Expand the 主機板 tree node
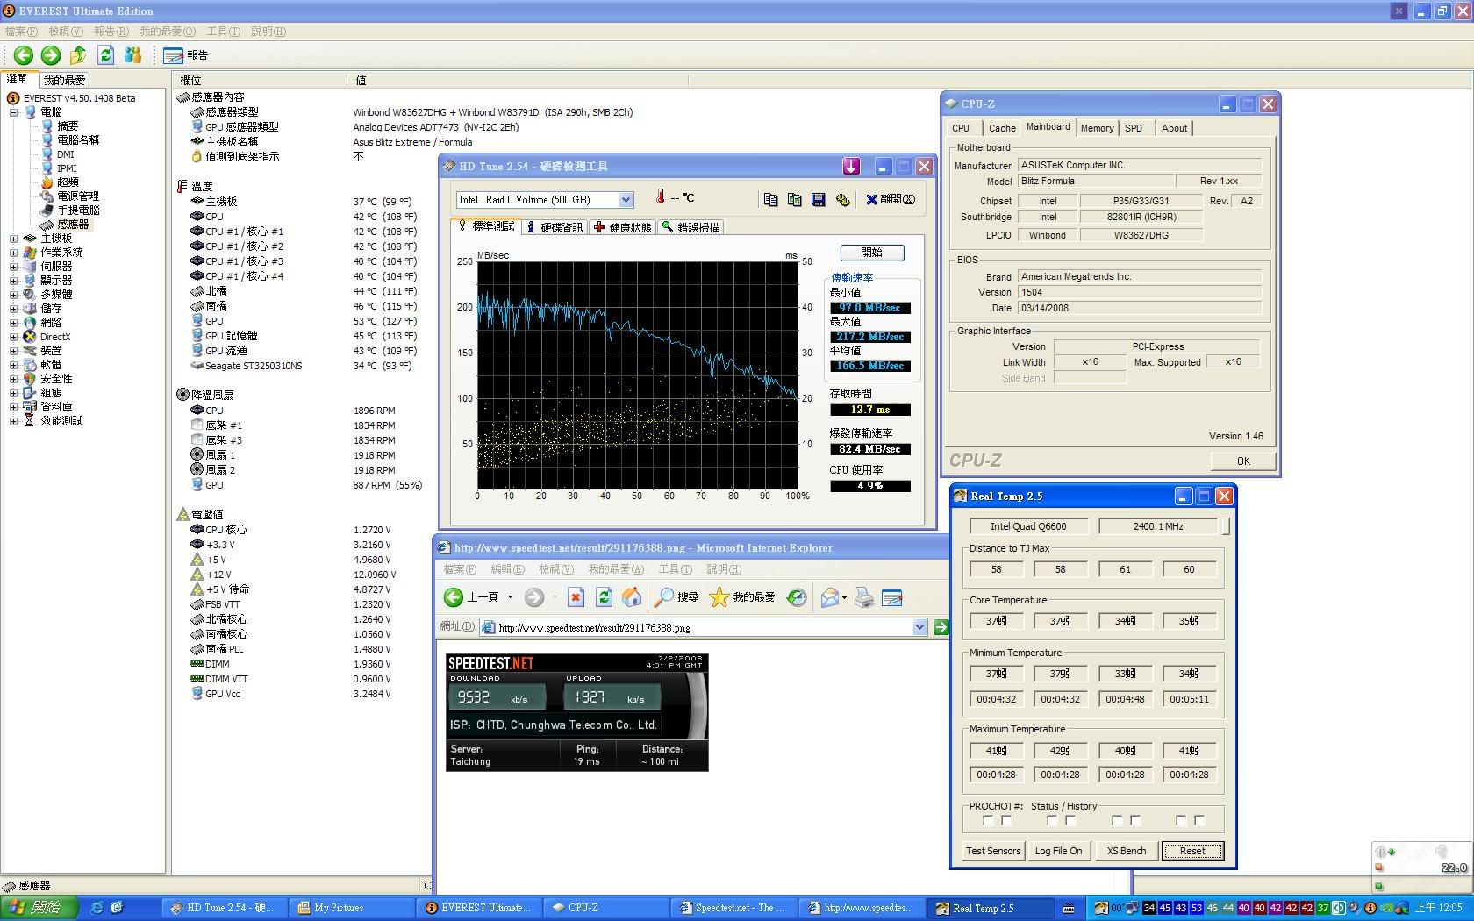This screenshot has width=1474, height=921. (13, 239)
